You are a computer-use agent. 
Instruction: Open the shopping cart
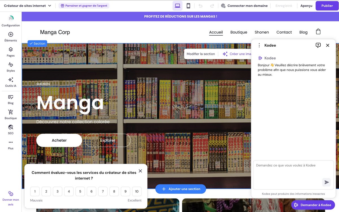pos(318,31)
